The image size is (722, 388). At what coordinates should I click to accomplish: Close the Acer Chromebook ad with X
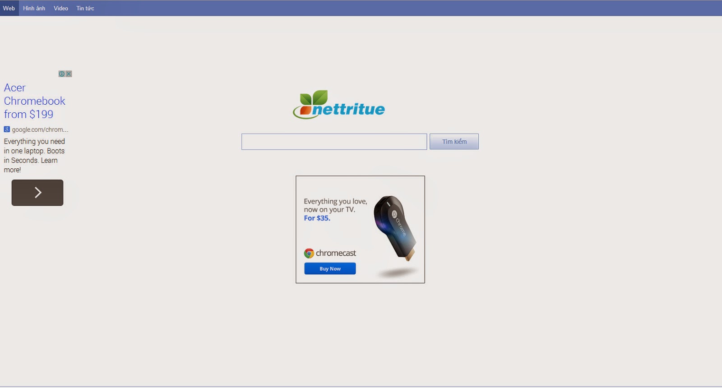(69, 74)
